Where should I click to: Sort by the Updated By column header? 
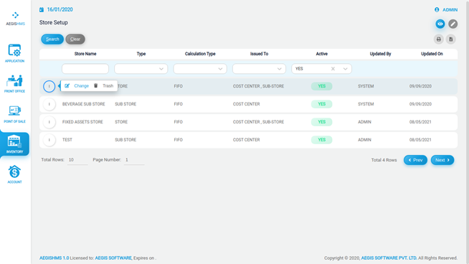[x=380, y=54]
